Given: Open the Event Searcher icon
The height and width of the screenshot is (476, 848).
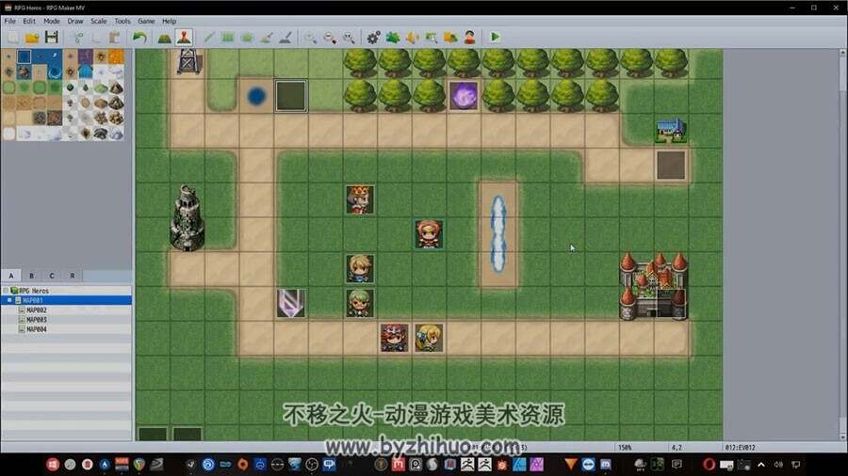Looking at the screenshot, I should point(431,38).
